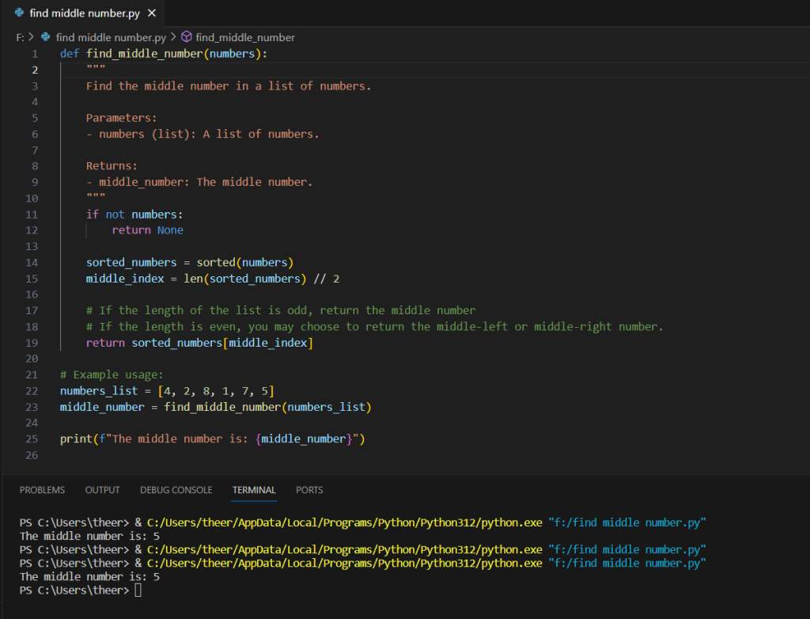The height and width of the screenshot is (619, 810).
Task: Close the find middle number.py tab
Action: [x=152, y=13]
